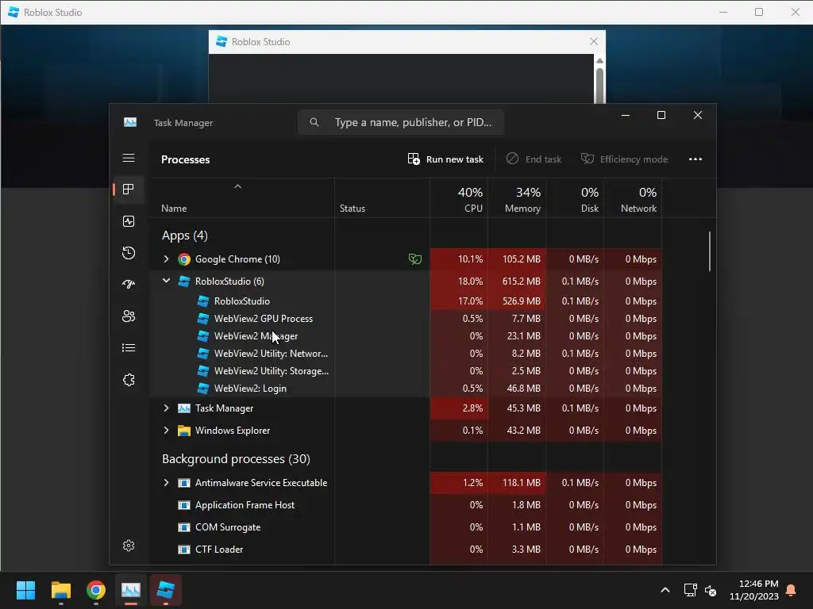Click the efficiency mode leaf icon on Chrome row
Viewport: 813px width, 609px height.
click(x=414, y=259)
